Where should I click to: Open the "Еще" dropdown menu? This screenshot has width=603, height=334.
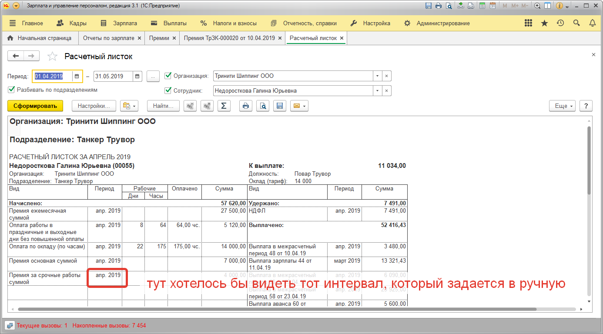(564, 106)
